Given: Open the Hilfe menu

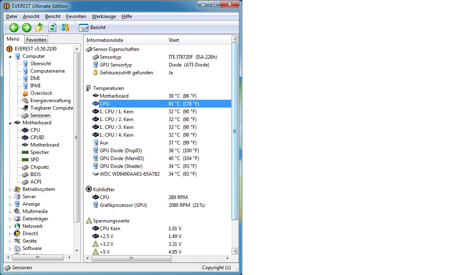Looking at the screenshot, I should 126,16.
